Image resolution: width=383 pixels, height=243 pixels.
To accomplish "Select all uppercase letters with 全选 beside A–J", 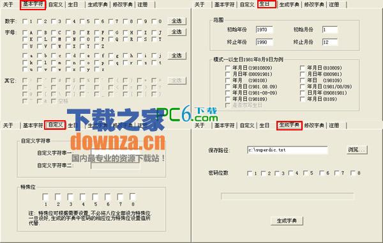I will 177,32.
